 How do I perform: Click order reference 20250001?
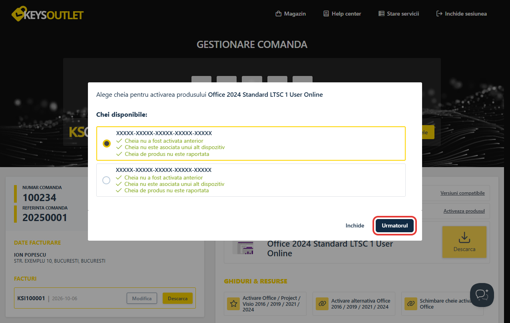[x=45, y=218]
